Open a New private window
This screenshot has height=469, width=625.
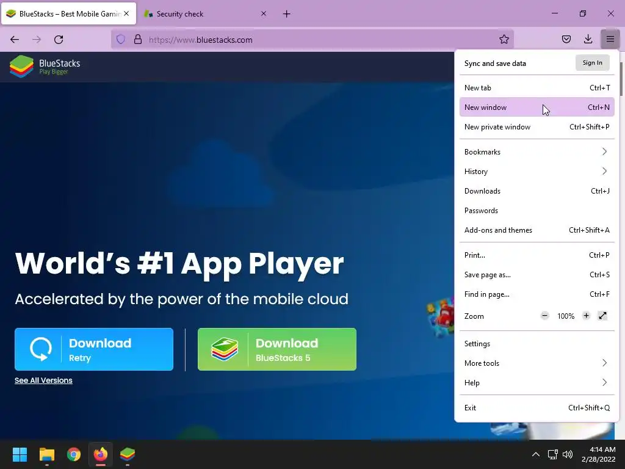pyautogui.click(x=537, y=127)
